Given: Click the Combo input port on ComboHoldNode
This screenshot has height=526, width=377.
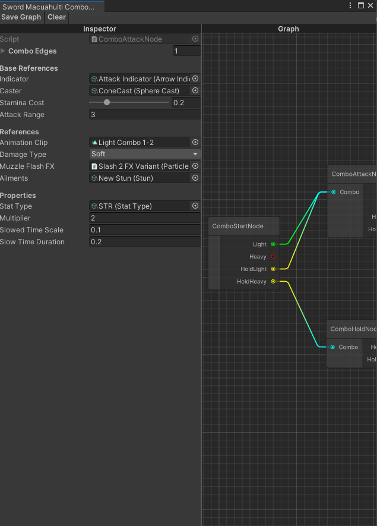Looking at the screenshot, I should (332, 347).
